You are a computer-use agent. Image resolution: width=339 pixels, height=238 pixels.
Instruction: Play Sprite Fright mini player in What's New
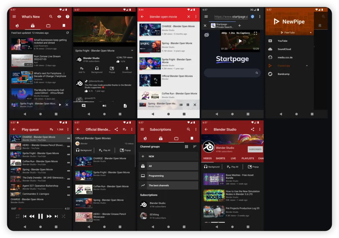tap(60, 105)
